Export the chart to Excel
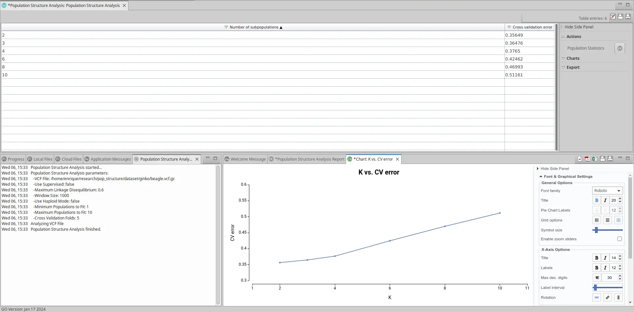Image resolution: width=634 pixels, height=312 pixels. click(595, 159)
